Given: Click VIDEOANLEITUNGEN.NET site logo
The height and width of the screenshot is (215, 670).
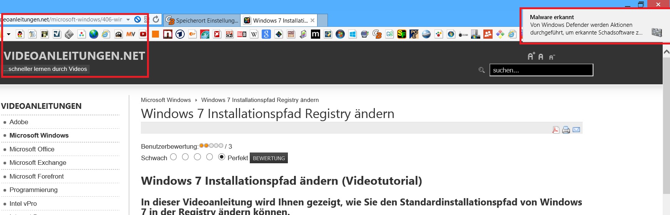Looking at the screenshot, I should pos(74,56).
